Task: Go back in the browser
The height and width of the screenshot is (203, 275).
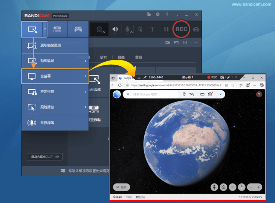Action: pyautogui.click(x=113, y=85)
